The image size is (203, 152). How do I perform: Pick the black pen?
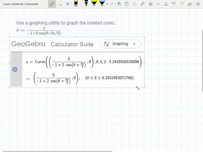(x=86, y=3)
